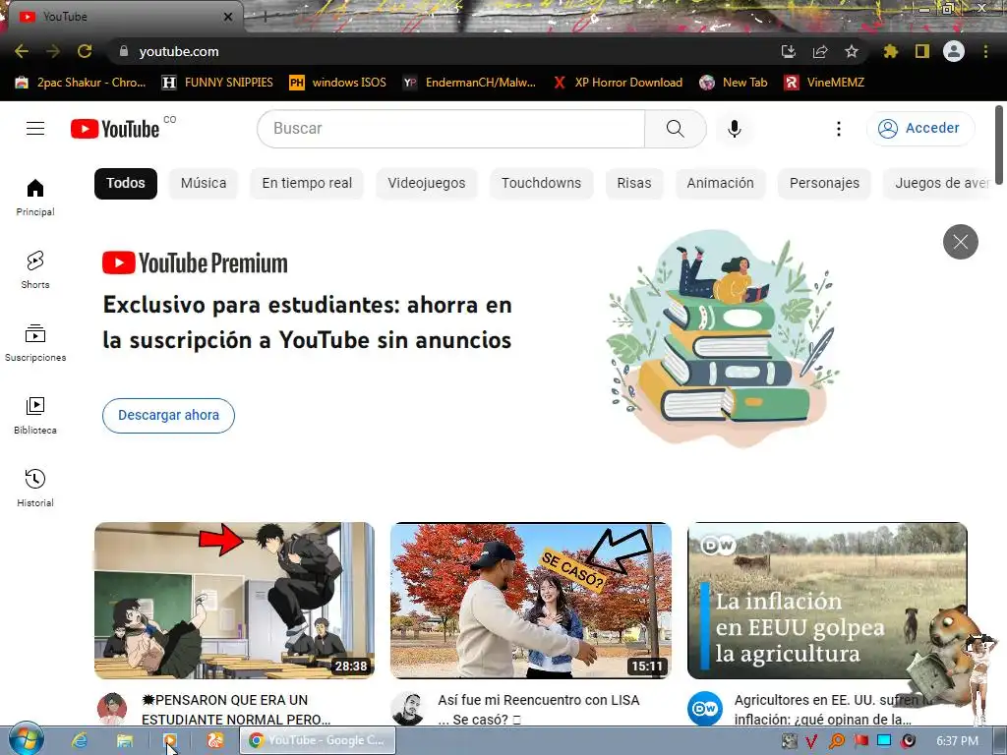Dismiss the YouTube Premium banner

[960, 242]
